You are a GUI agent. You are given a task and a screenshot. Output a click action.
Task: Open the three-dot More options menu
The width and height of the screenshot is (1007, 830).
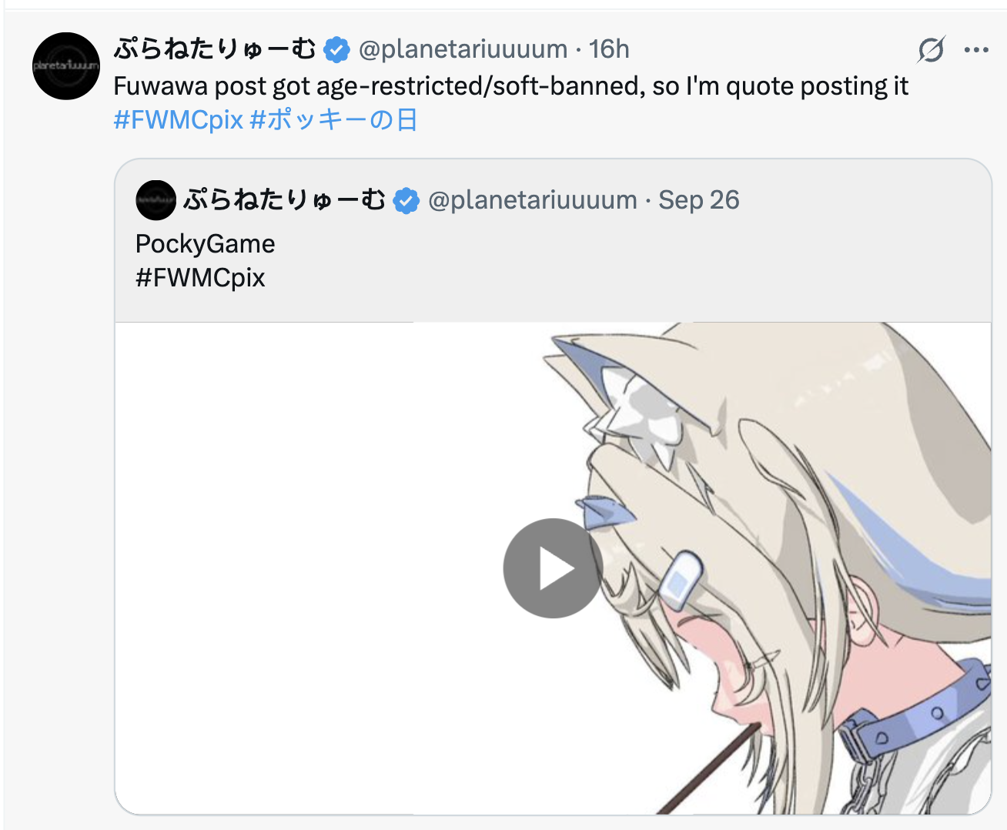[976, 50]
